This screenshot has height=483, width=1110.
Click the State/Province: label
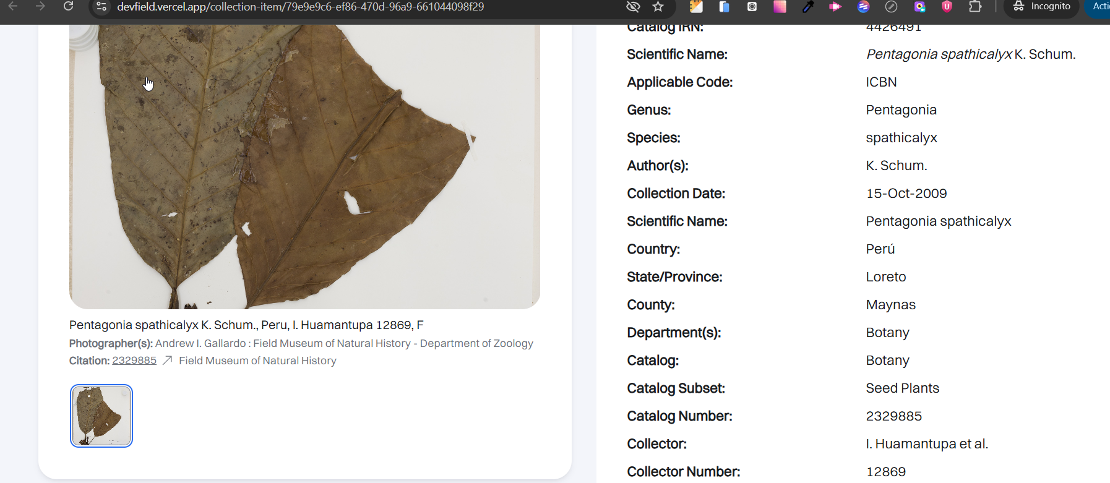[674, 277]
